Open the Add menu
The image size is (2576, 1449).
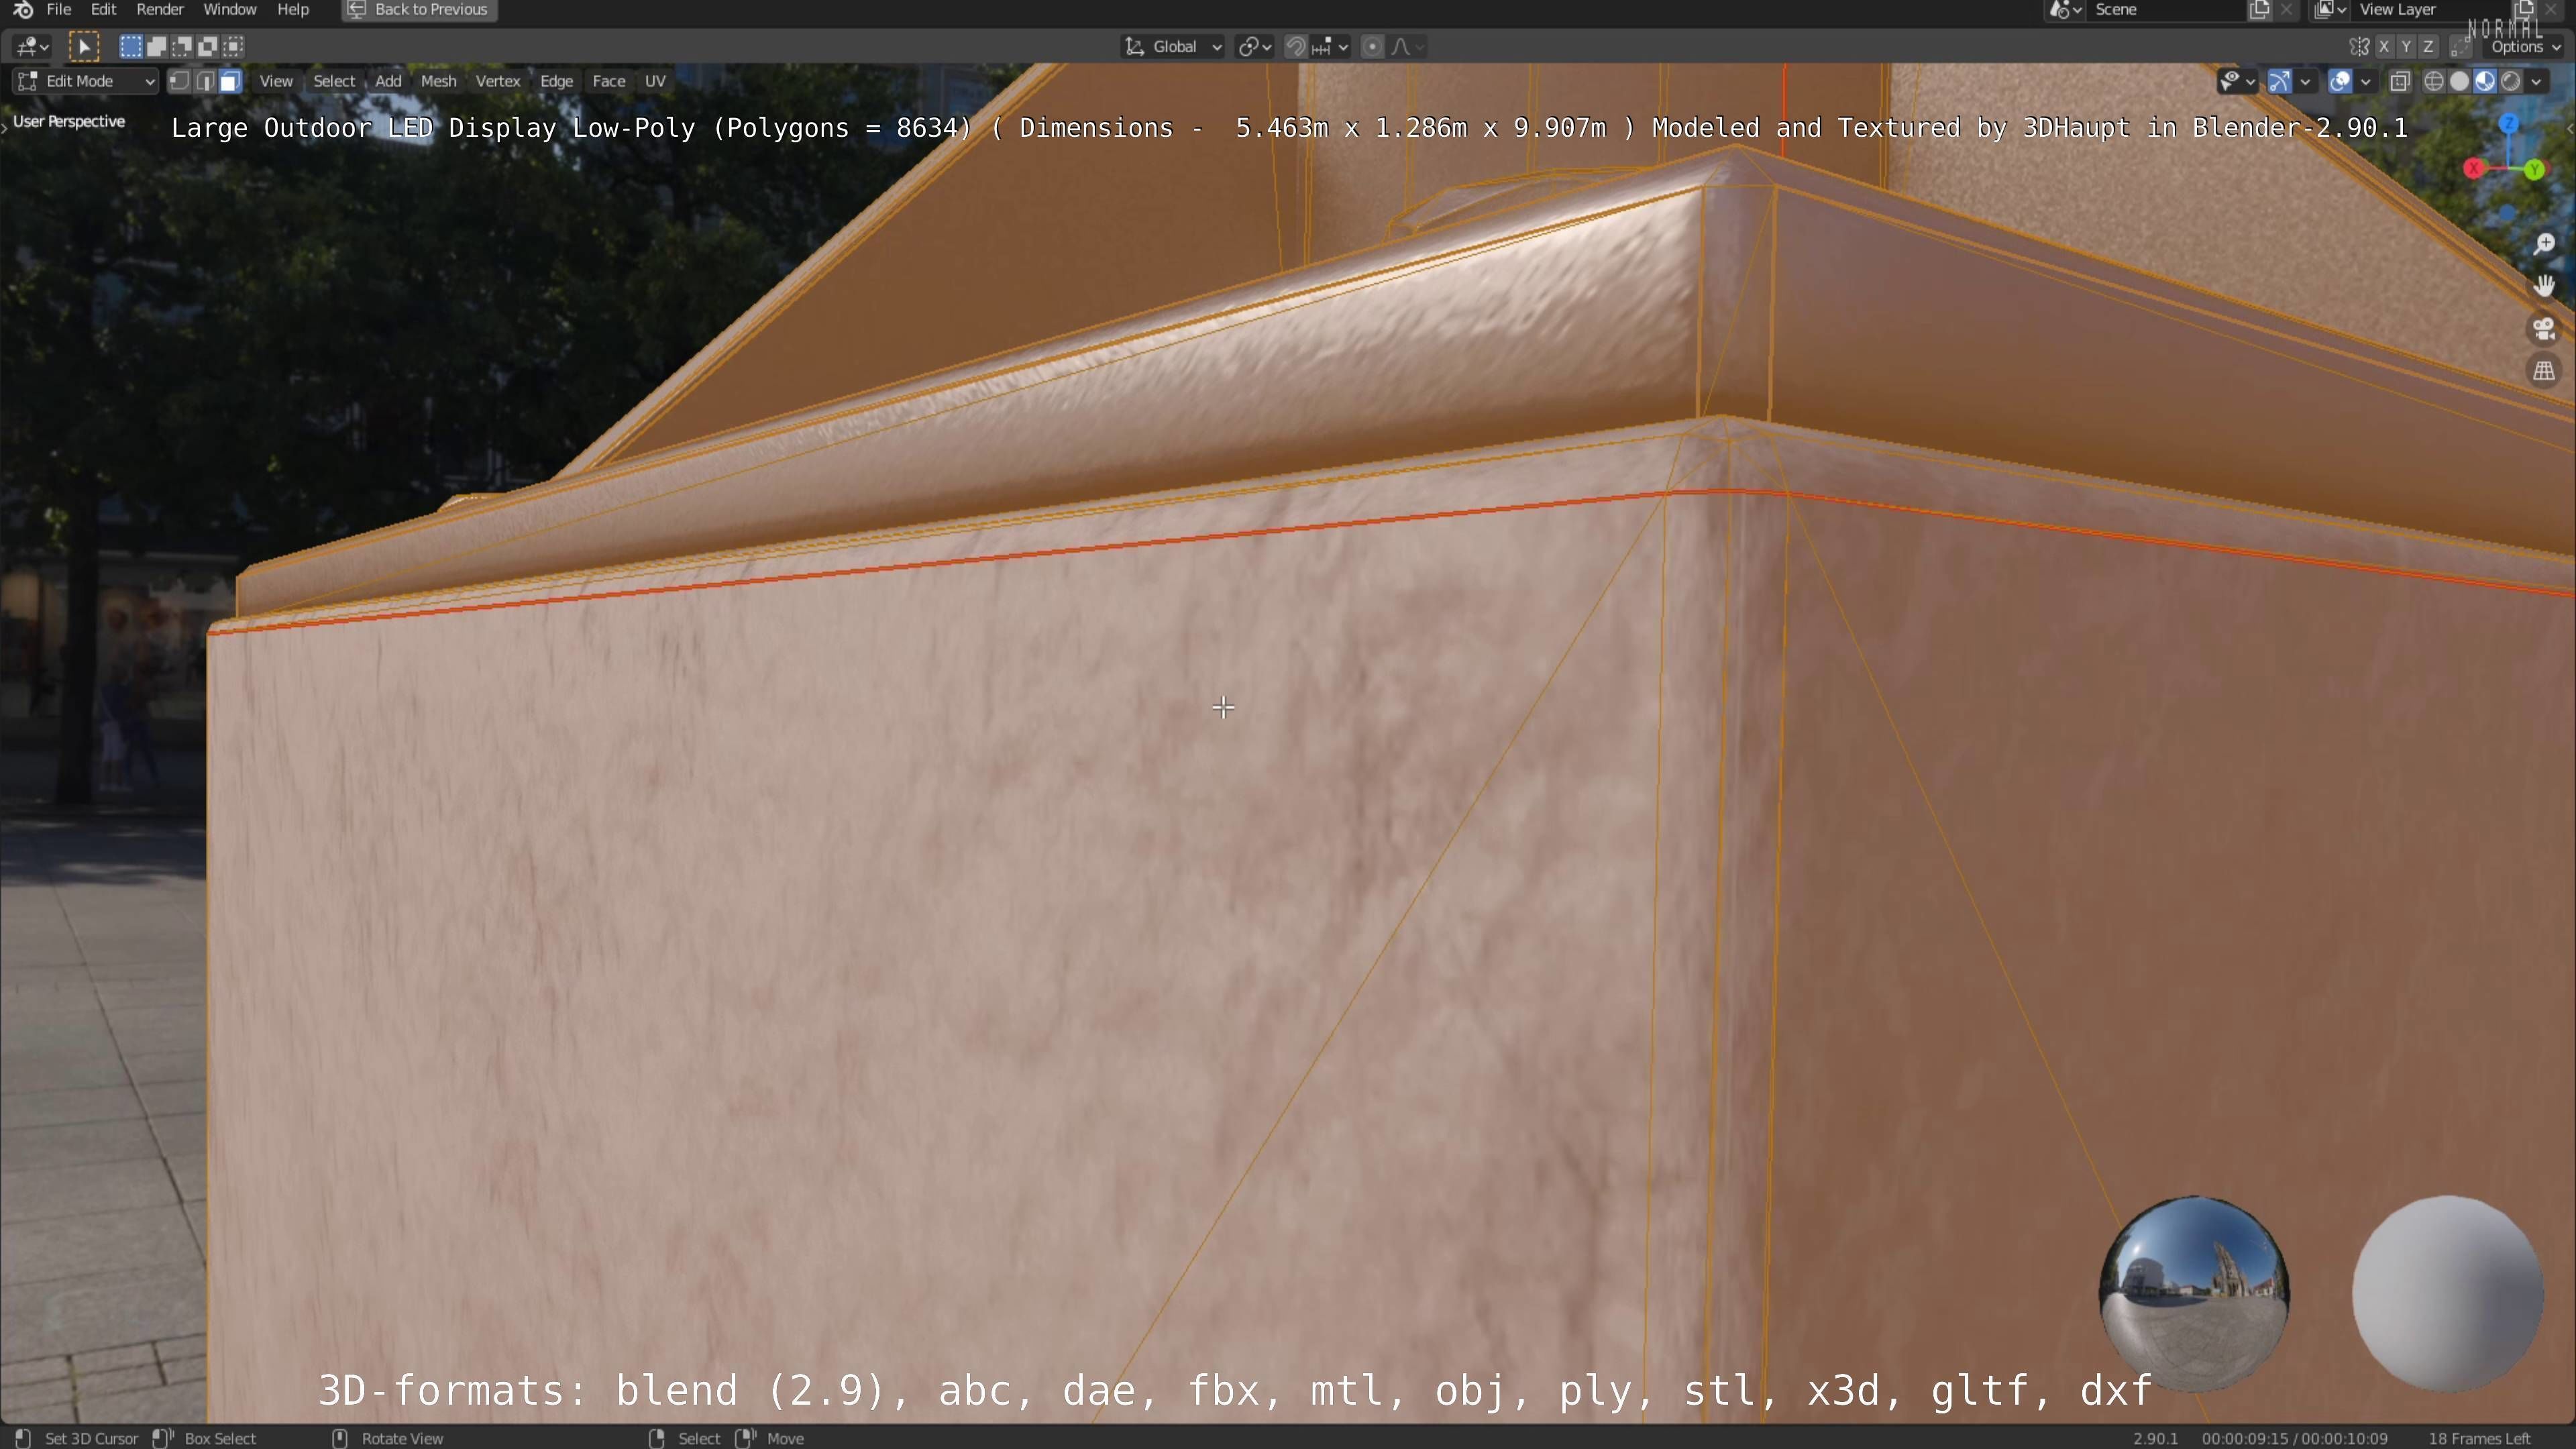coord(388,82)
